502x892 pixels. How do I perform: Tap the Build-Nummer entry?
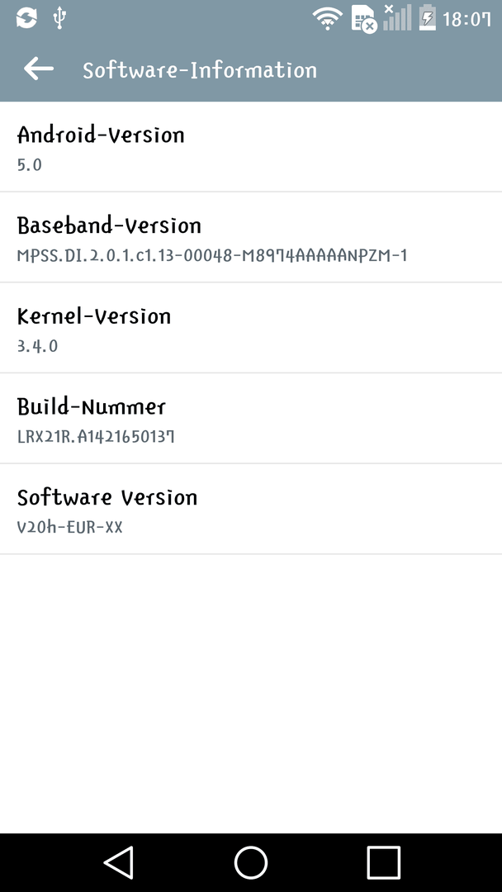[x=251, y=418]
